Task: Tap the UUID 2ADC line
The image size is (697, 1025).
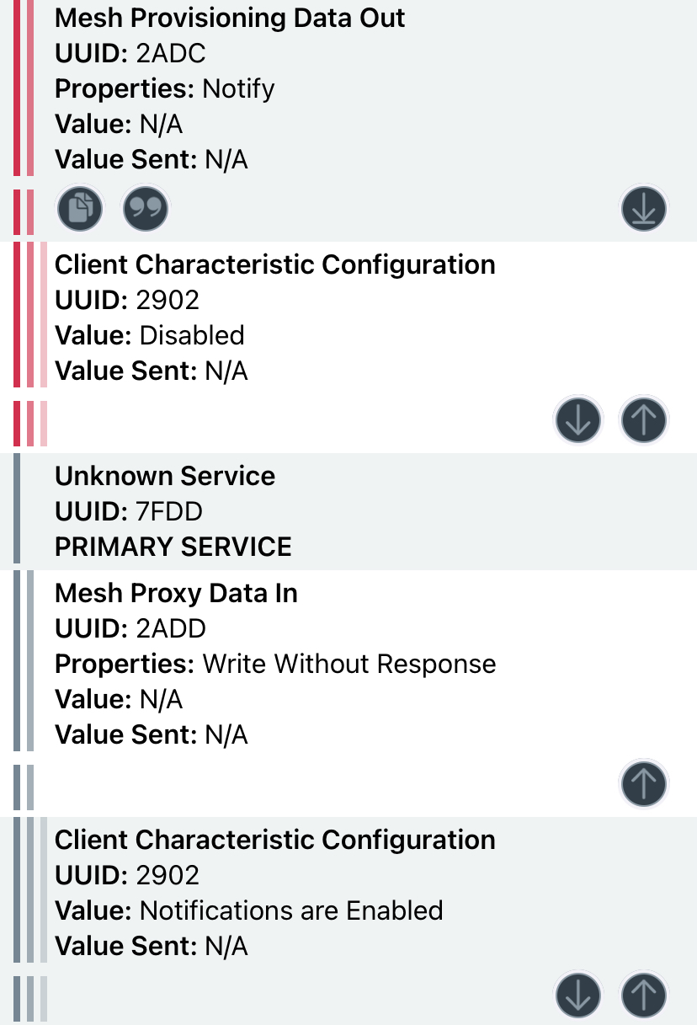Action: click(130, 53)
